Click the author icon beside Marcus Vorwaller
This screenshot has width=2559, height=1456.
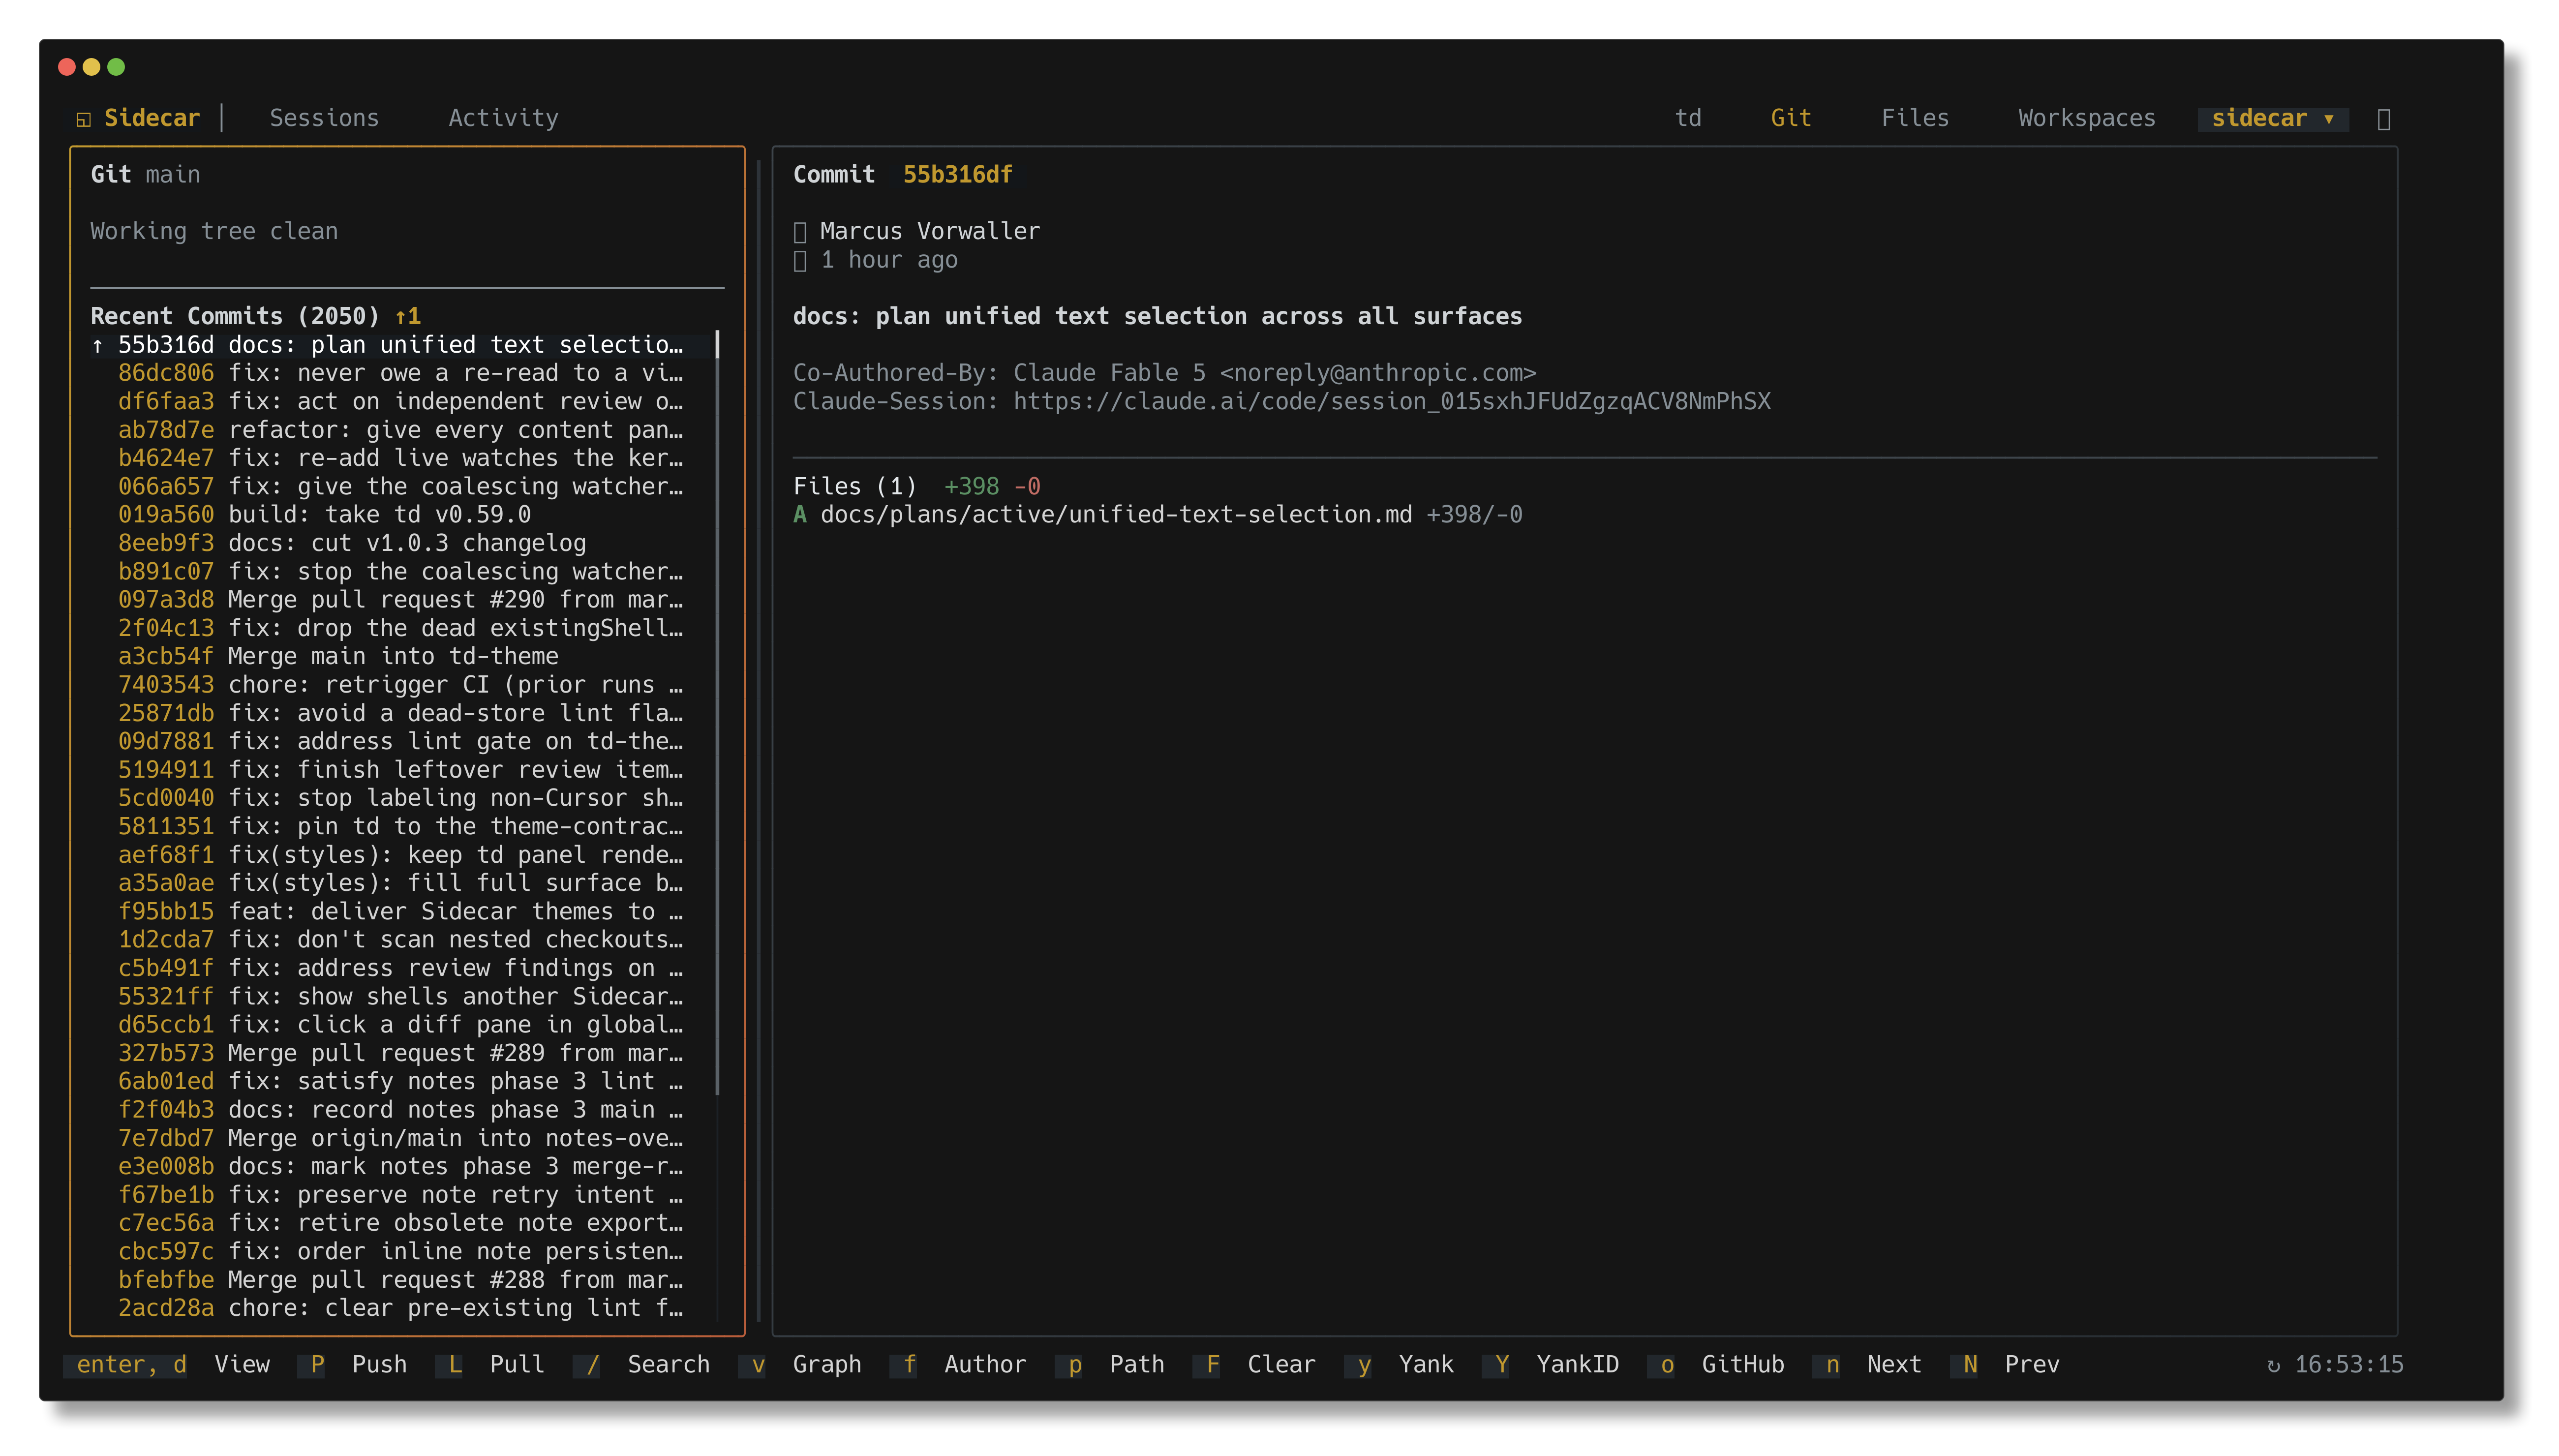(799, 232)
